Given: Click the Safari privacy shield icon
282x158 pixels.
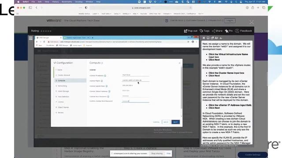Looking at the screenshot, I should coord(86,8).
